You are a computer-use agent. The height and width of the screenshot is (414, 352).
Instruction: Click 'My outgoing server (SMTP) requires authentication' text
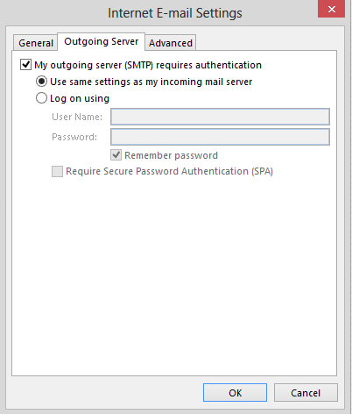coord(148,65)
